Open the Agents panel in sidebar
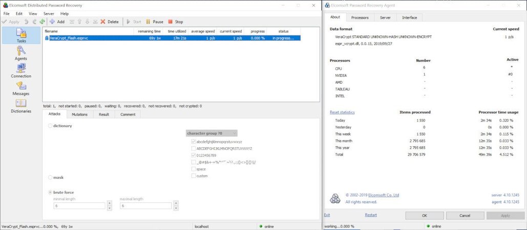Screen dimensions: 527x230 click(21, 53)
